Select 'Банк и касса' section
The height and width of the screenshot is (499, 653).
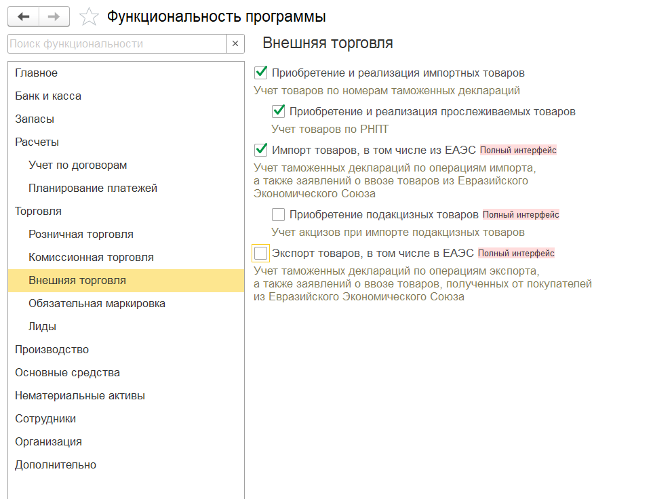tap(125, 96)
